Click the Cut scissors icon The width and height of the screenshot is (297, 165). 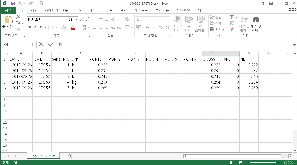pos(18,17)
